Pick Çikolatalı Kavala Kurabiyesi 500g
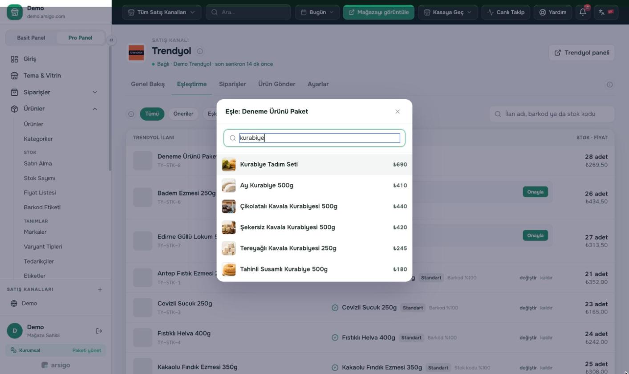Viewport: 629px width, 374px height. pos(314,206)
